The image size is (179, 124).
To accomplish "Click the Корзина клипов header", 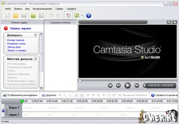I will pyautogui.click(x=60, y=22).
